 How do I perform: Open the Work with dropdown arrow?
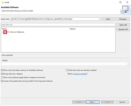pyautogui.click(x=99, y=19)
